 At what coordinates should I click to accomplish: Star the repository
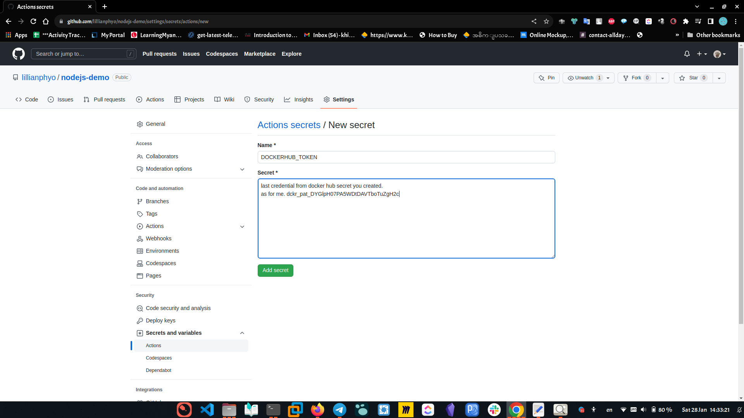(693, 78)
